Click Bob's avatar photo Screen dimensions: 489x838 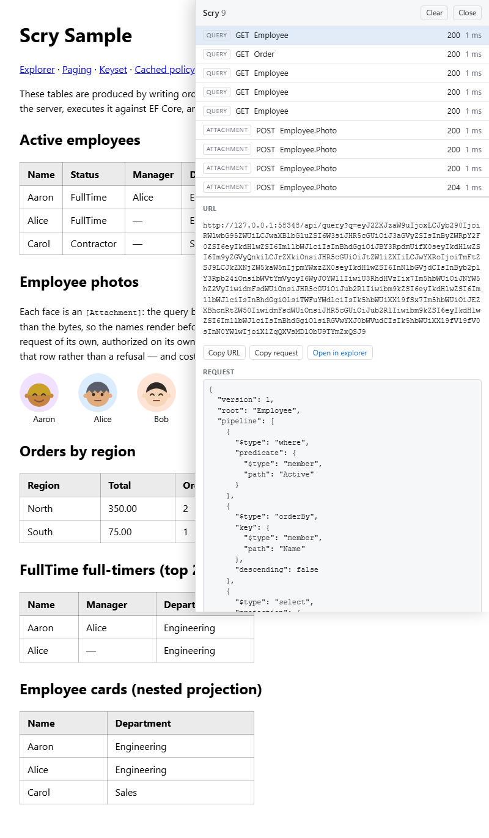(x=156, y=393)
